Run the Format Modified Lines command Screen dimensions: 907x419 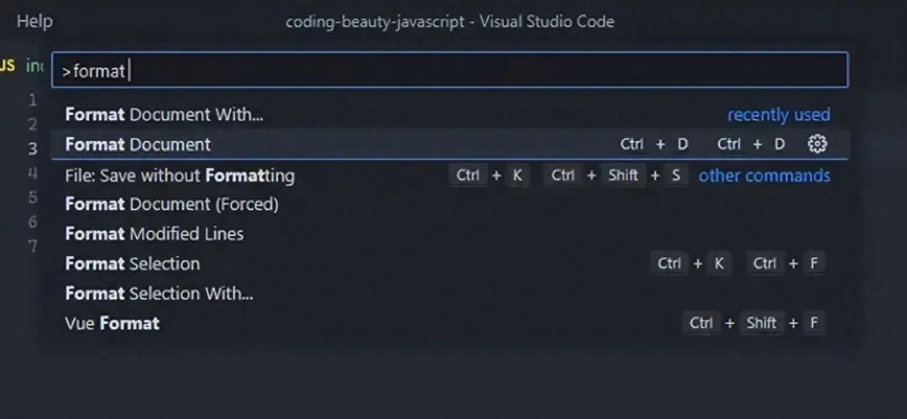point(155,233)
